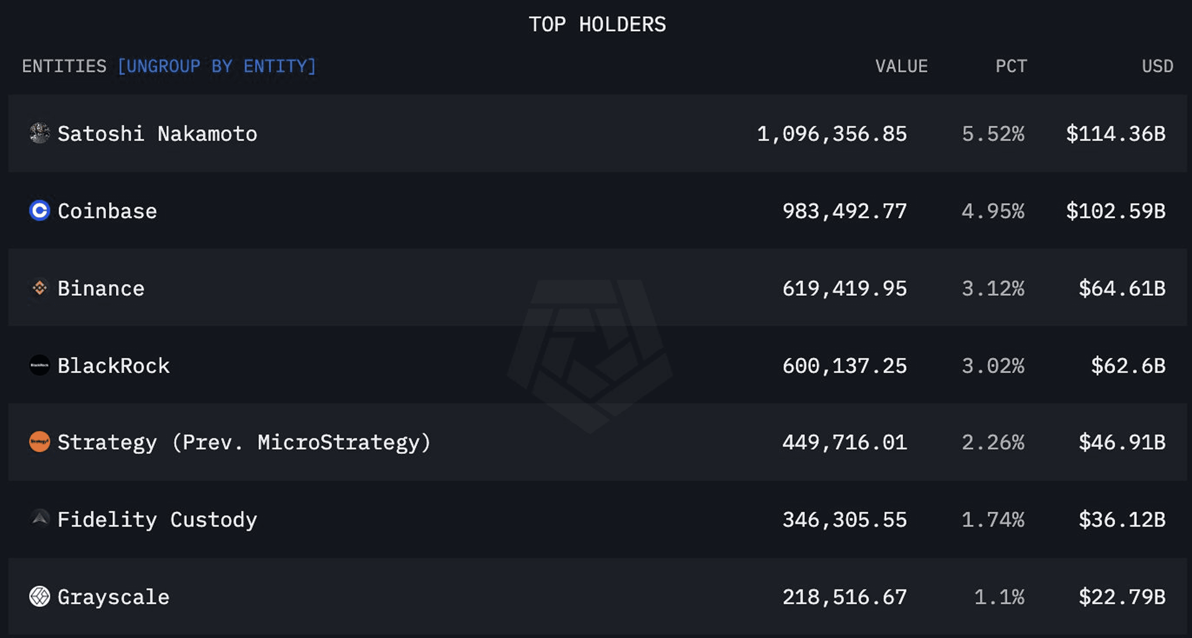Click the Satoshi Nakamoto avatar icon
The image size is (1192, 638).
[40, 133]
